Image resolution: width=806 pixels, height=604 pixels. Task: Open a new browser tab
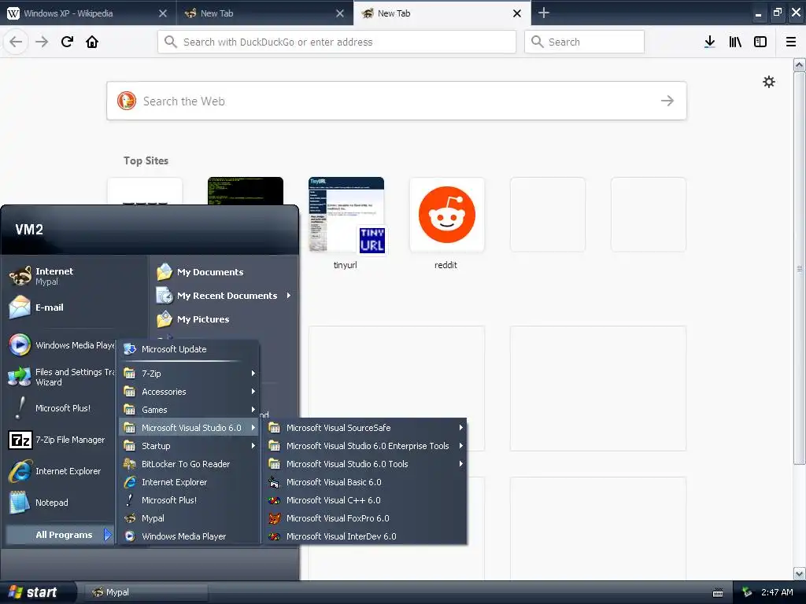(543, 13)
